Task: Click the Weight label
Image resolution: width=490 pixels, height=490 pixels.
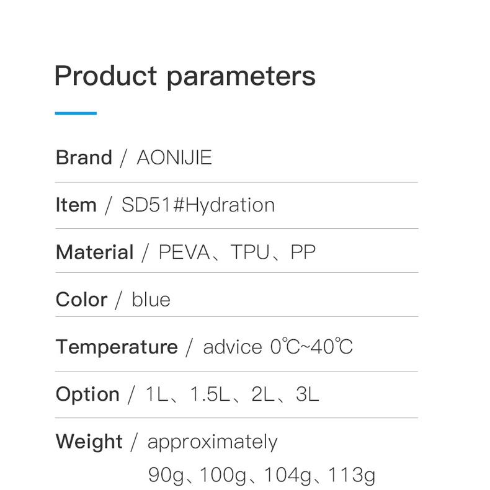Action: 89,442
